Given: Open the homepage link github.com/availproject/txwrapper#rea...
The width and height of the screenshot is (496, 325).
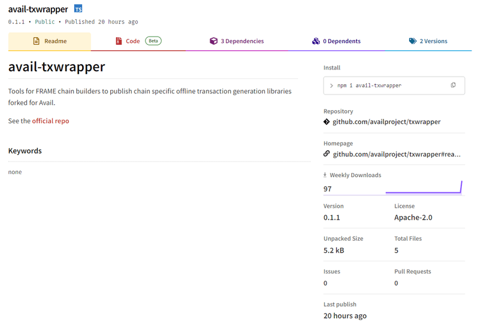Looking at the screenshot, I should (397, 154).
